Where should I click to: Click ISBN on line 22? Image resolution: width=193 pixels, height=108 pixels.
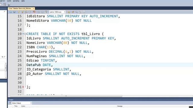30,47
